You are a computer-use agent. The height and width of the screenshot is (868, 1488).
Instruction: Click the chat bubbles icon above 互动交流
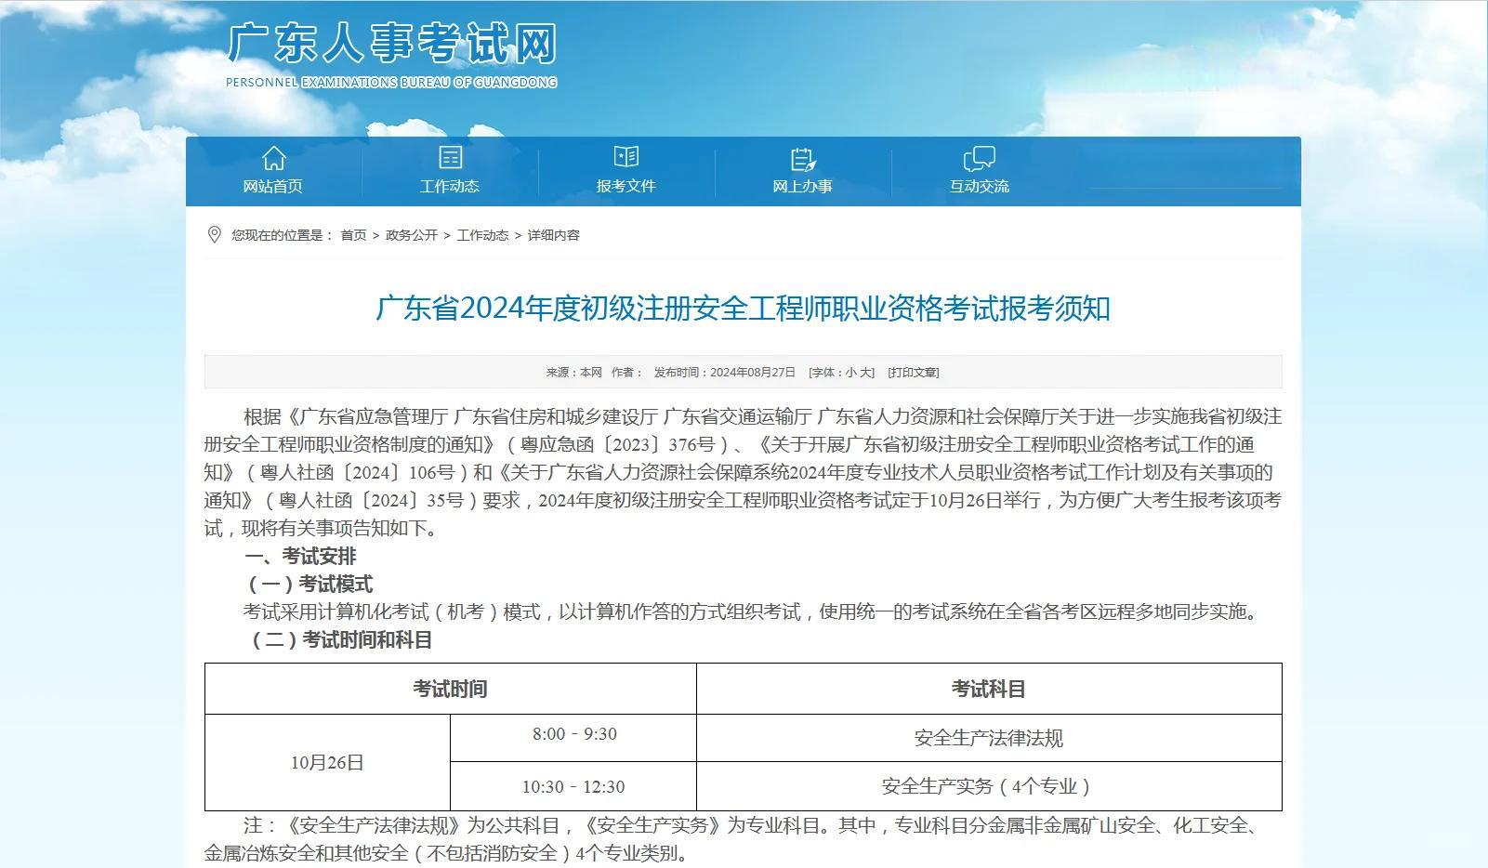point(979,159)
